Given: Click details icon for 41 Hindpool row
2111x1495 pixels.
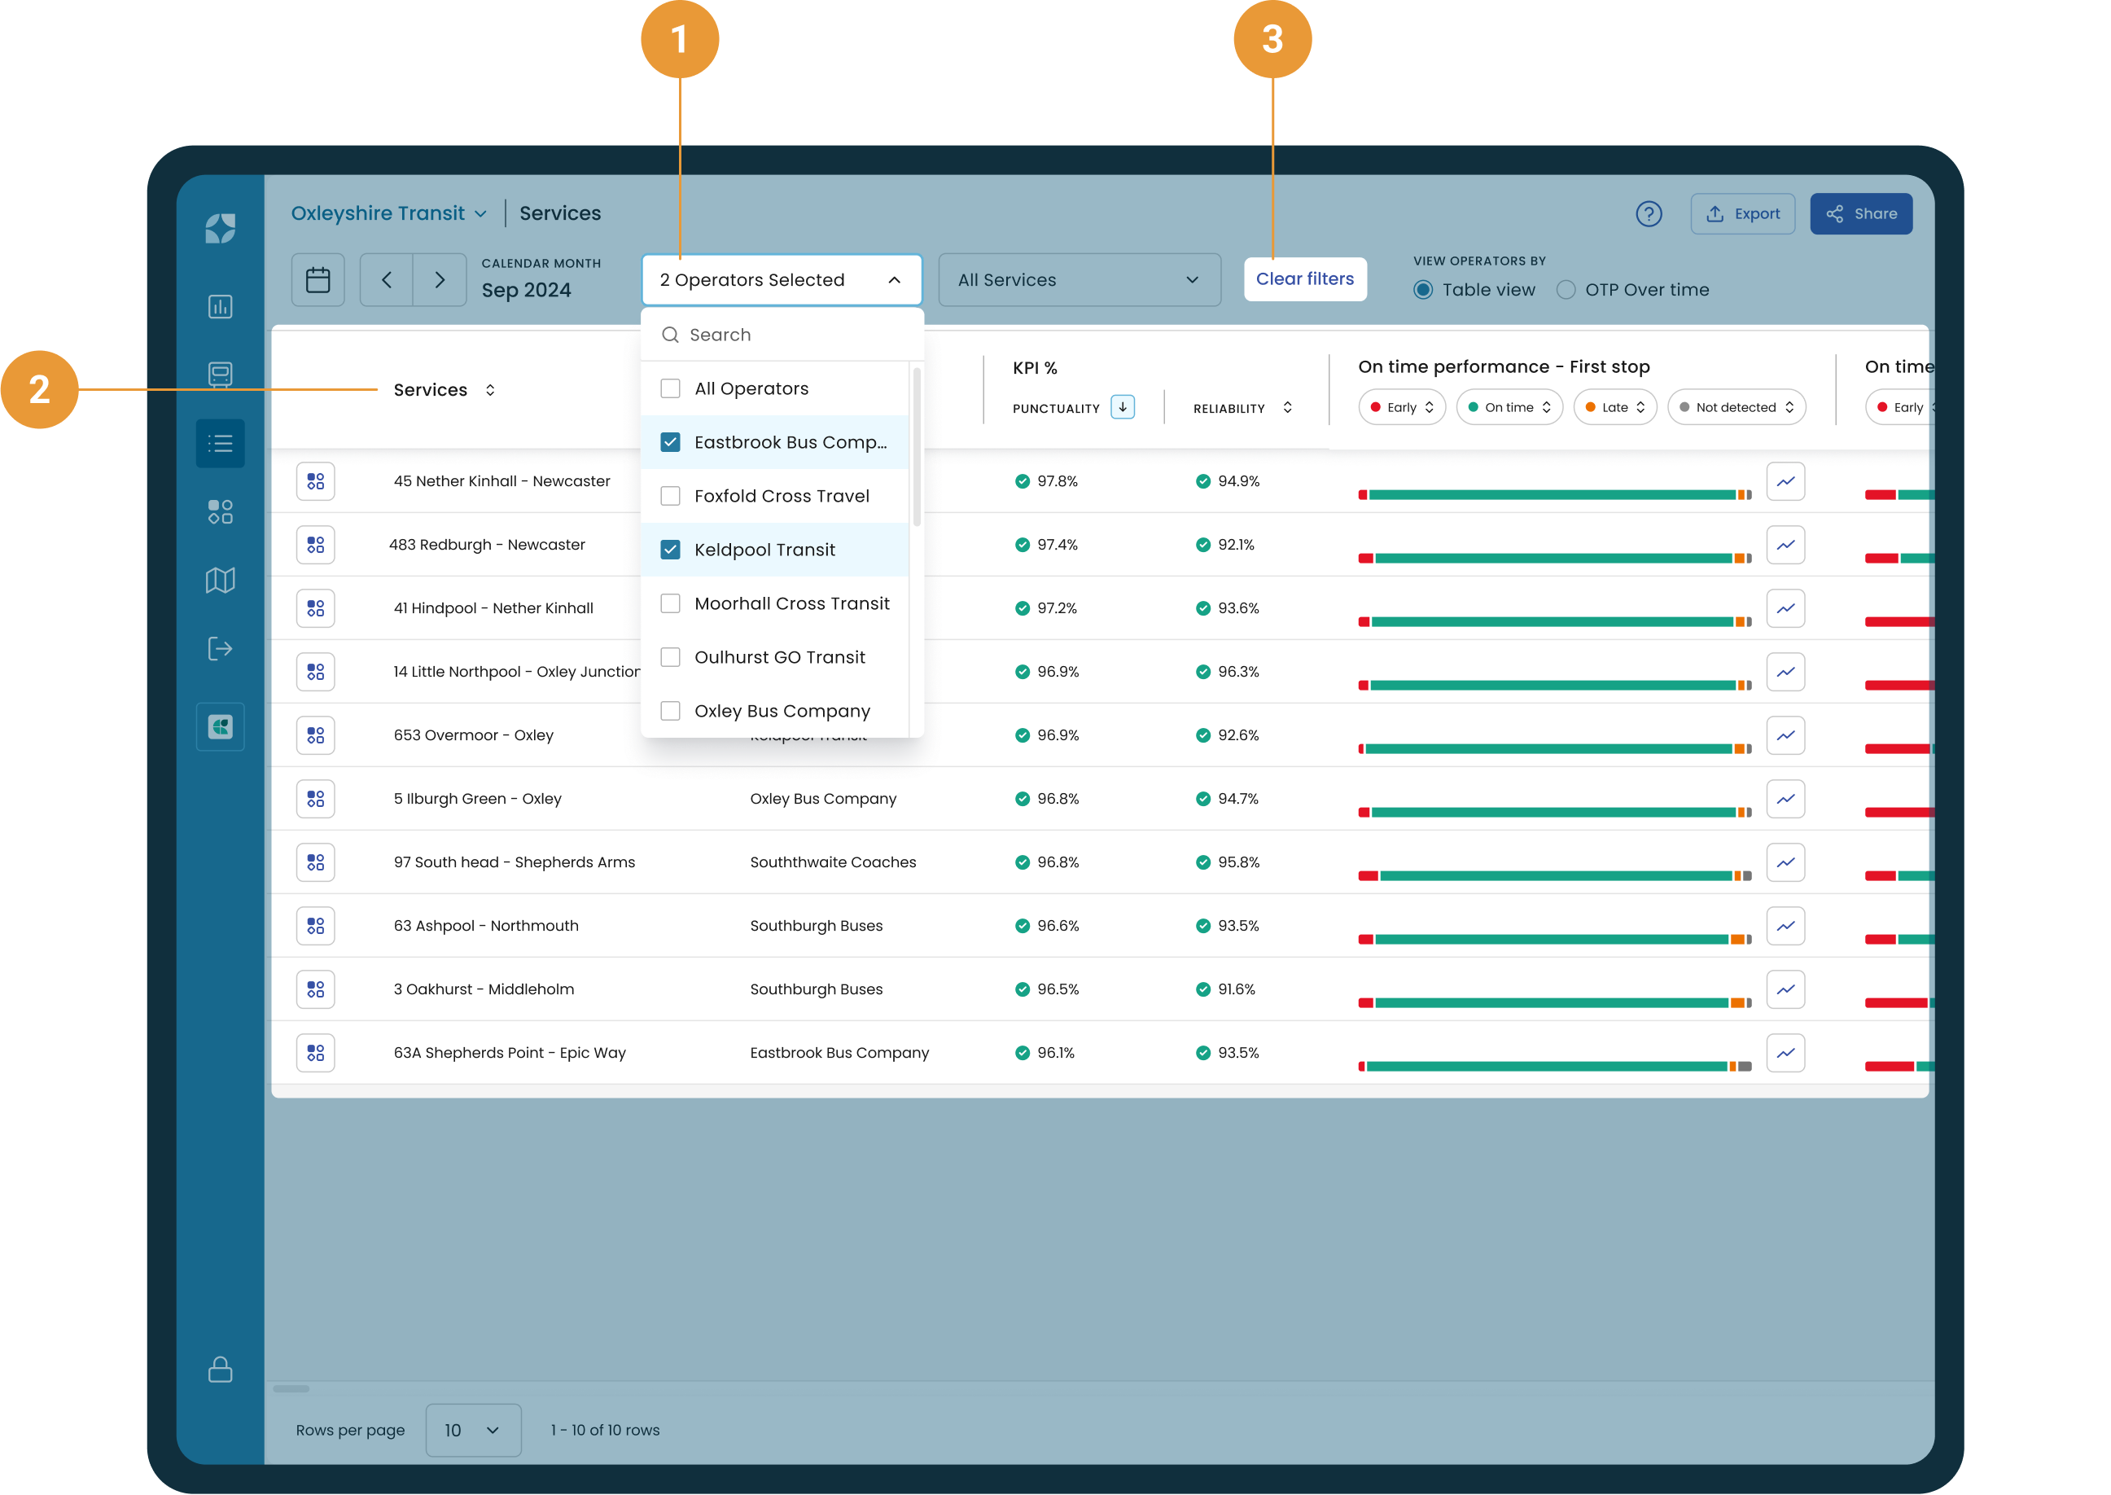Looking at the screenshot, I should [x=316, y=608].
